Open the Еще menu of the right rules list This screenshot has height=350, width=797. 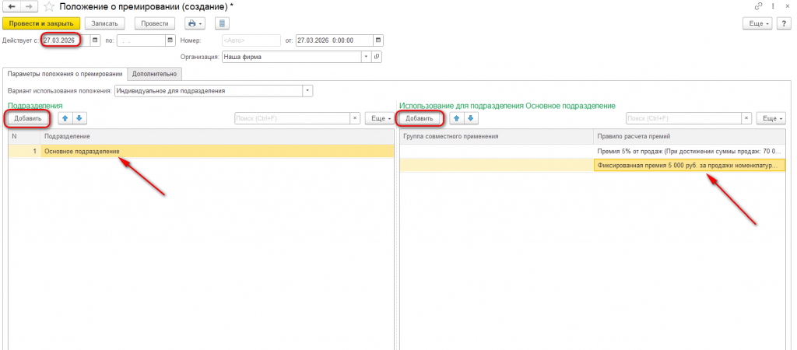click(x=771, y=118)
